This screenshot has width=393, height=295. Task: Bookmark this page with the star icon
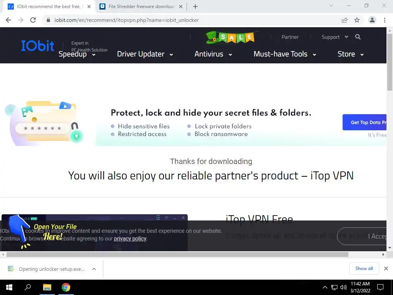click(x=357, y=20)
